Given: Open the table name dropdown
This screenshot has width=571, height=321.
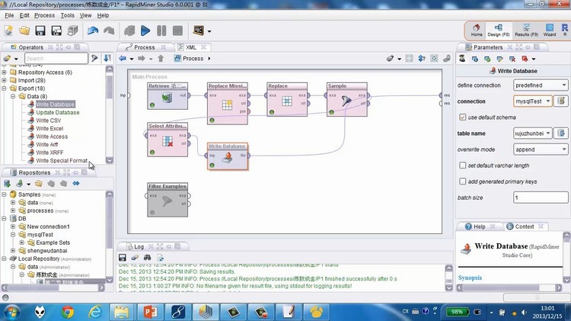Looking at the screenshot, I should [532, 133].
